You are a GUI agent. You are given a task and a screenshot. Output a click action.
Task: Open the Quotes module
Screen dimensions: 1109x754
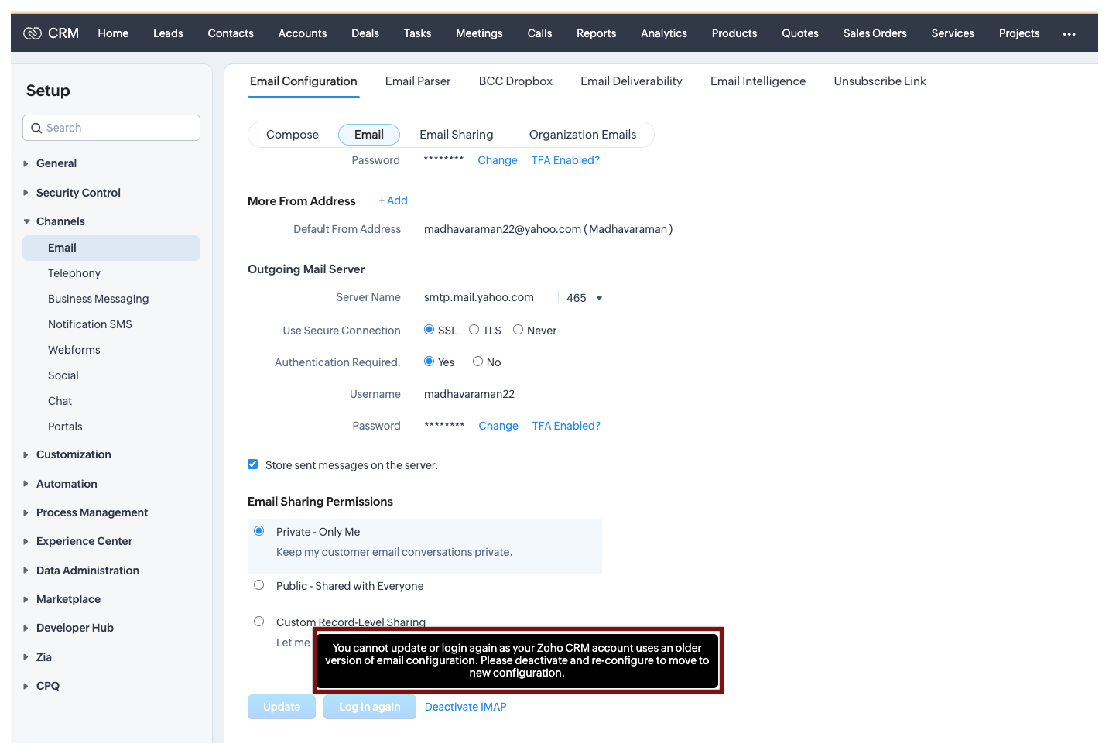coord(800,33)
